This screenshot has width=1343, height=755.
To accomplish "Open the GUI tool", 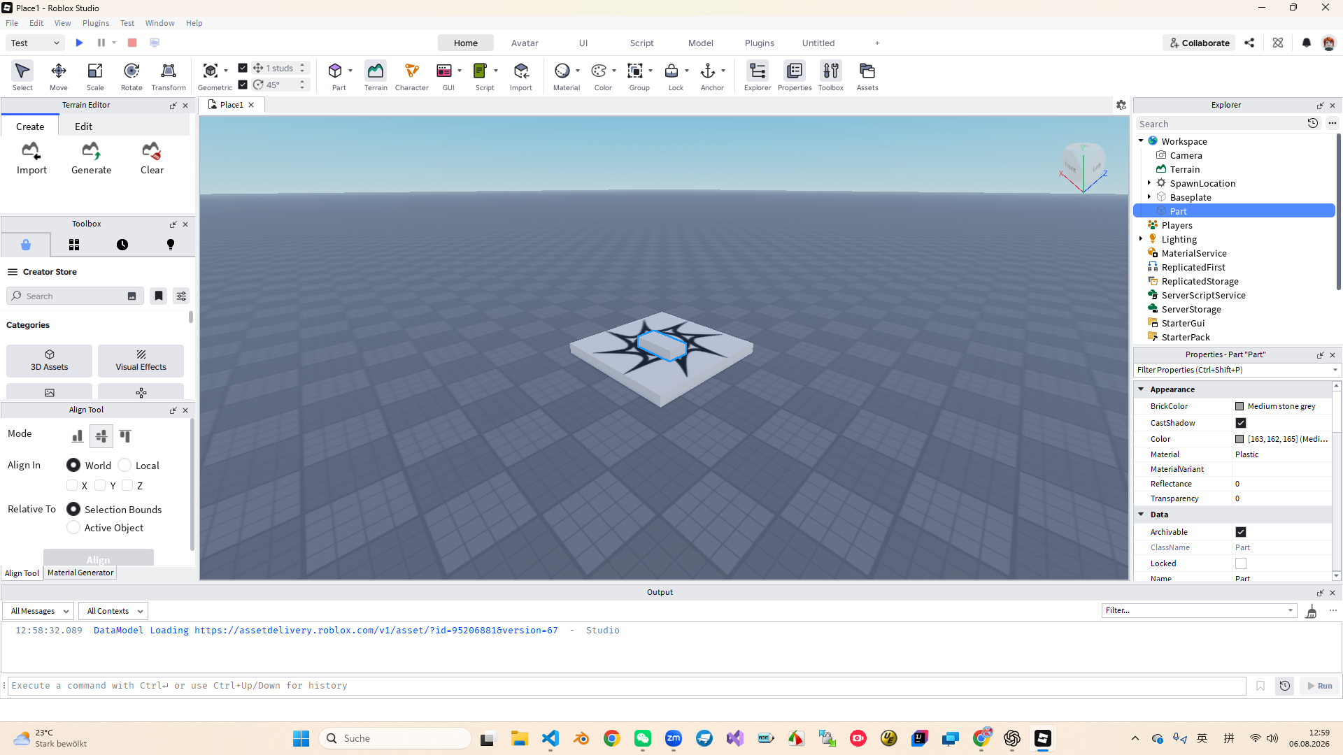I will coord(444,76).
